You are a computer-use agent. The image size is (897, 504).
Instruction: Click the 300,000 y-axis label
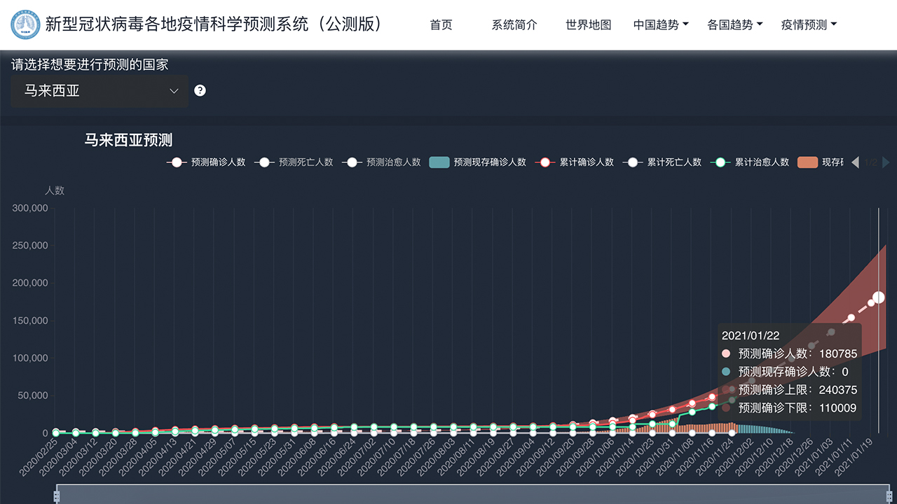point(30,208)
